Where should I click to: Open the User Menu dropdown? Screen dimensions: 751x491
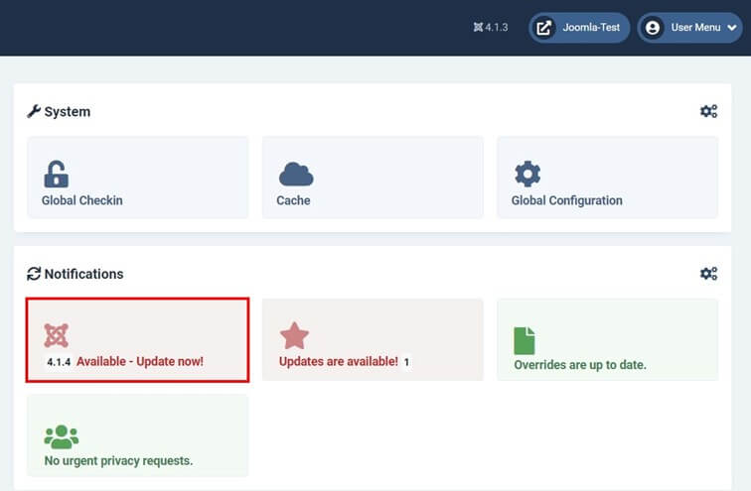coord(689,28)
